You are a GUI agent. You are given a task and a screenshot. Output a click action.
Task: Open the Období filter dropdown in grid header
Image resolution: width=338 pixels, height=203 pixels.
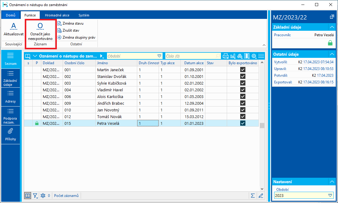click(x=159, y=56)
